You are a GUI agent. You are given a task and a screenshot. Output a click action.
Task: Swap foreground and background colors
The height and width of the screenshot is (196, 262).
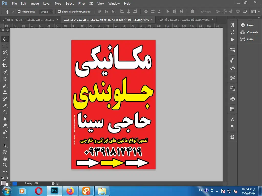7,178
